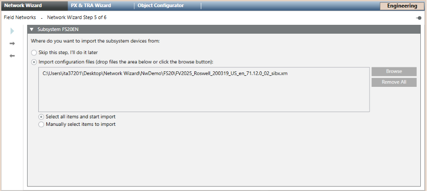Collapse the Subsystem FS20EN section
Screen dimensions: 427x191
point(32,30)
